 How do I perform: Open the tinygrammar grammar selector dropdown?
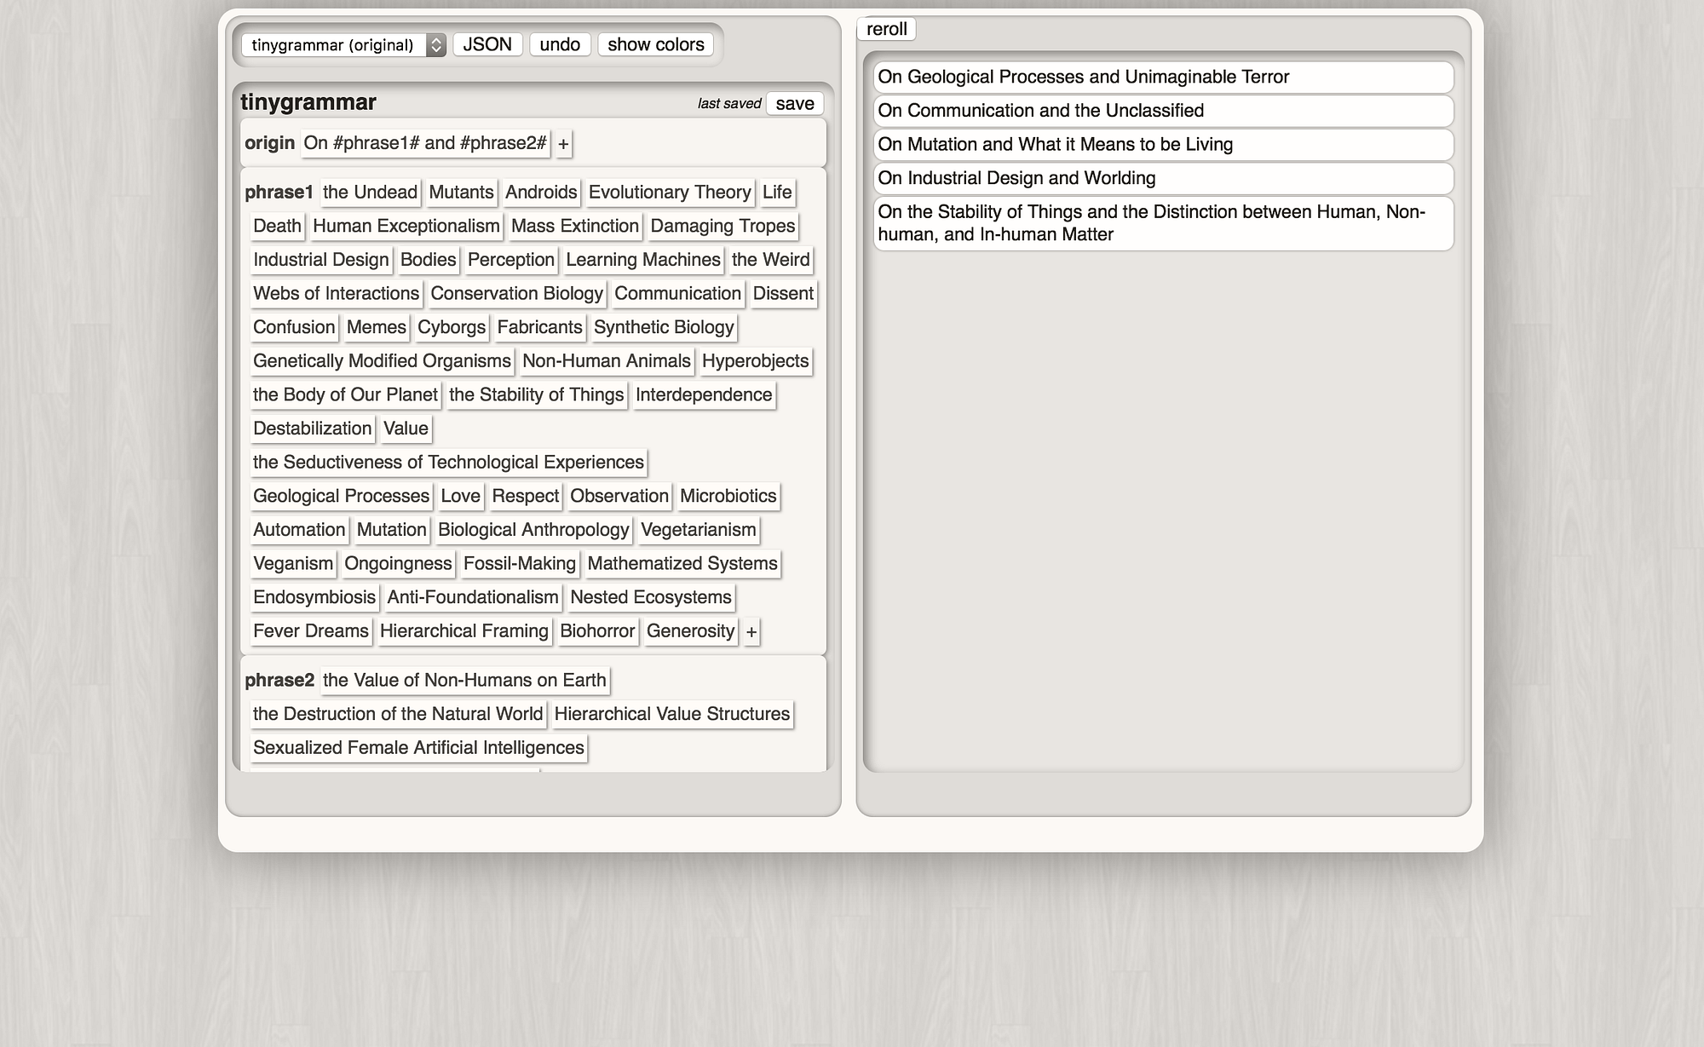(x=343, y=45)
